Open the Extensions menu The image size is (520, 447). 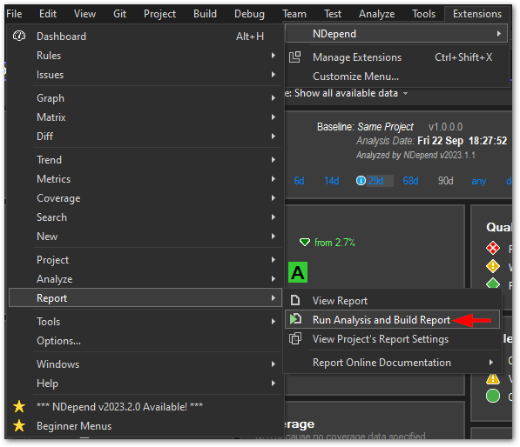477,14
